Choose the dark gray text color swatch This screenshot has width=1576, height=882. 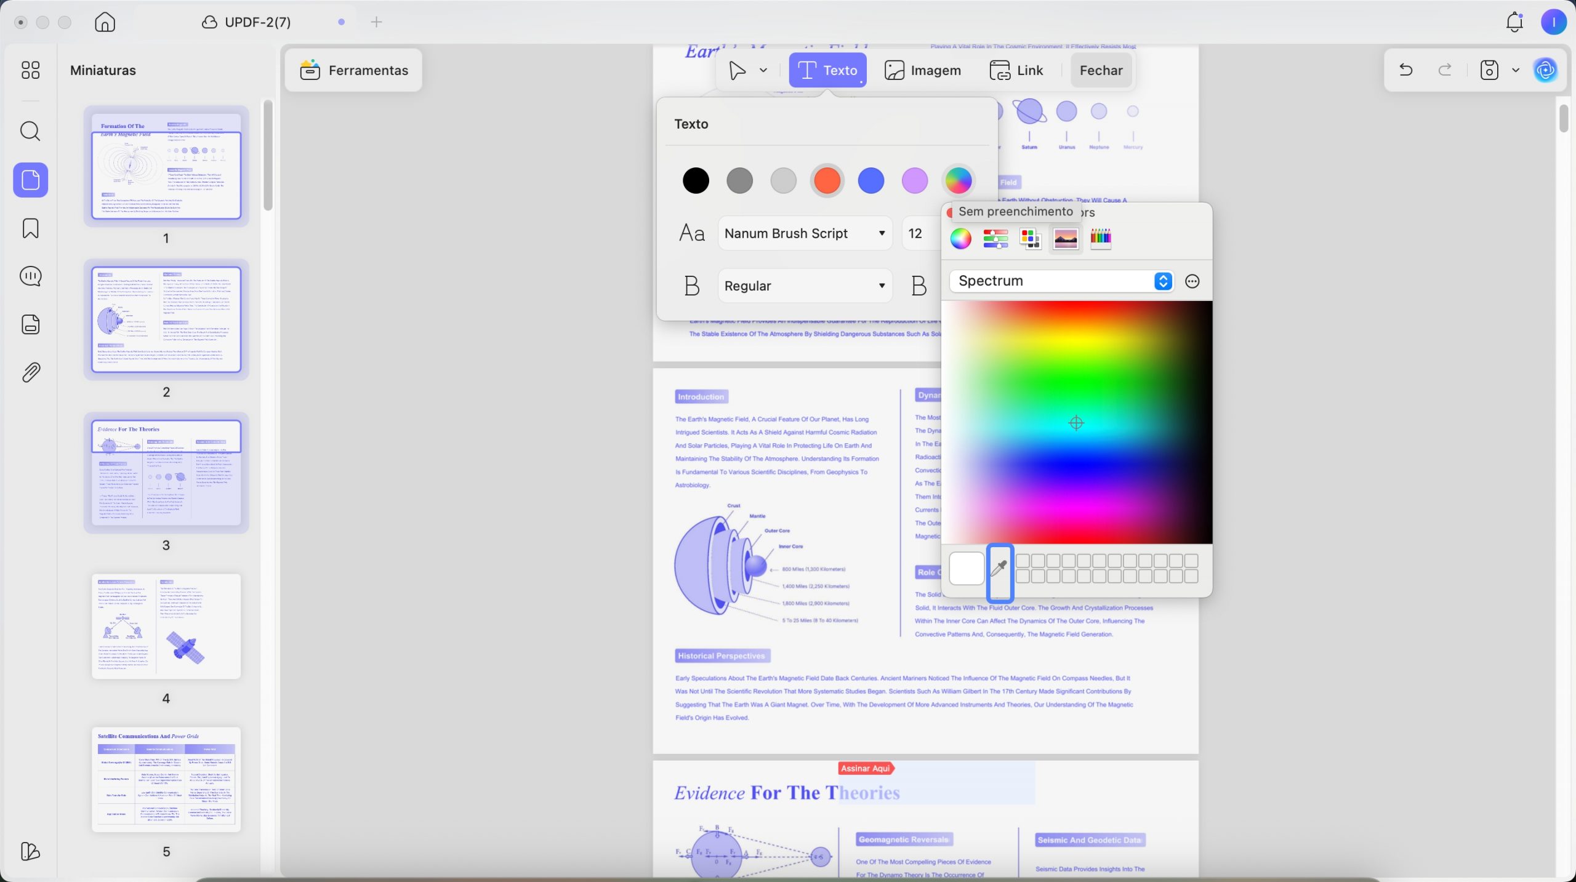coord(739,181)
